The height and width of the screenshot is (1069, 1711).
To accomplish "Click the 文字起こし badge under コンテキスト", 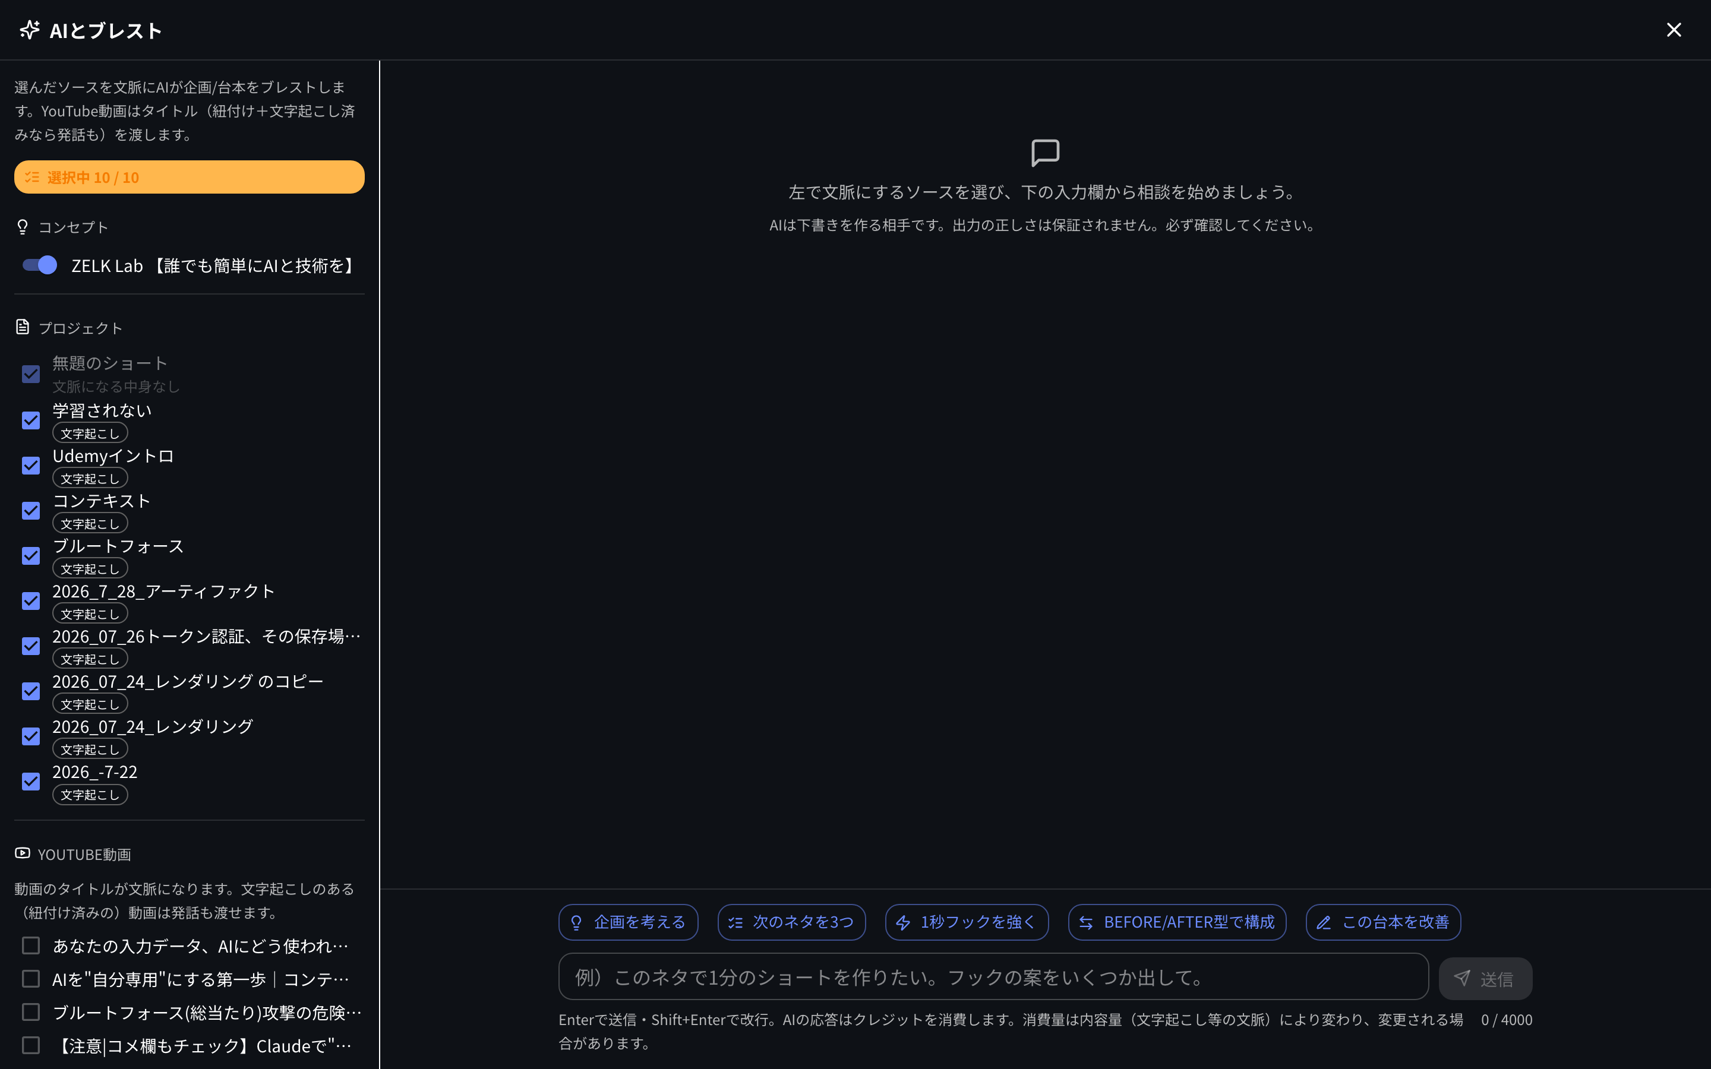I will [90, 524].
